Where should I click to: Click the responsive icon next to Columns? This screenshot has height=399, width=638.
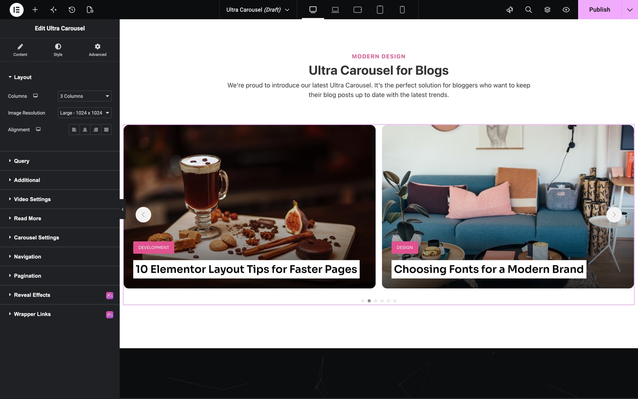pos(35,96)
